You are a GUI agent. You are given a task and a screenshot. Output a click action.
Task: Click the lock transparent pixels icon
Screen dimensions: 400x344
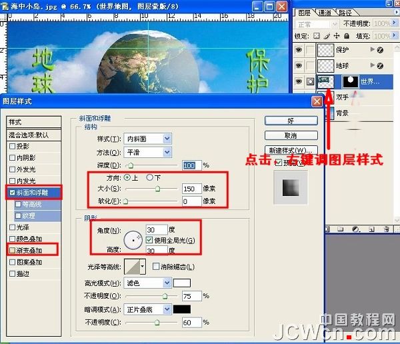316,36
